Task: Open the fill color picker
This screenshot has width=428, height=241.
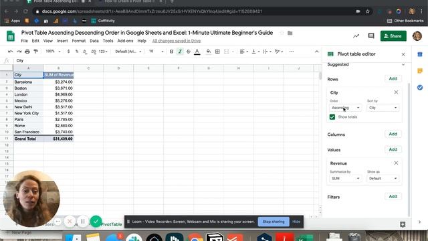Action: coord(209,52)
